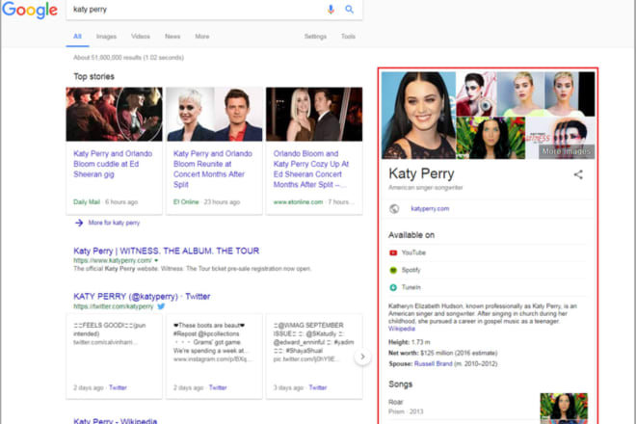Click the Spotify icon under Available on
Viewport: 636px width, 424px height.
point(393,270)
